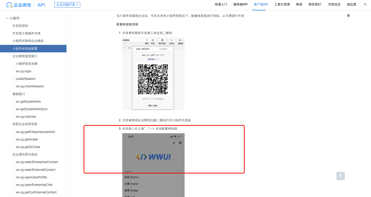Open the 企业内部开发 dropdown
Image resolution: width=371 pixels, height=197 pixels.
67,5
